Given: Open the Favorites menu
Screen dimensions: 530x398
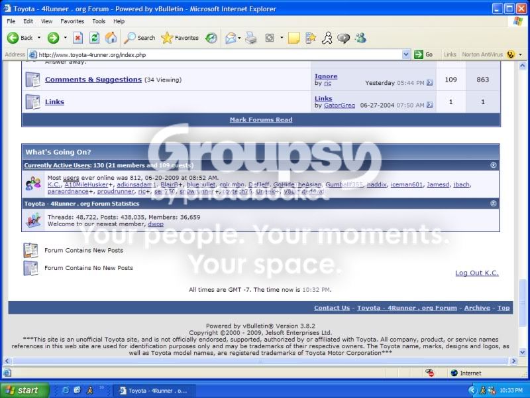Looking at the screenshot, I should point(72,21).
